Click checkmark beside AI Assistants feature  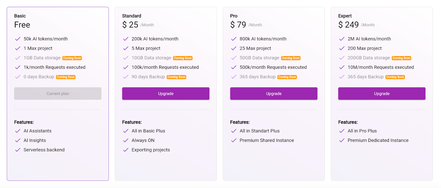pos(18,131)
